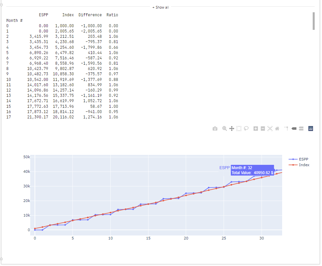Zoom in with the plus icon
Viewport: 322px width, 266px height.
256,128
